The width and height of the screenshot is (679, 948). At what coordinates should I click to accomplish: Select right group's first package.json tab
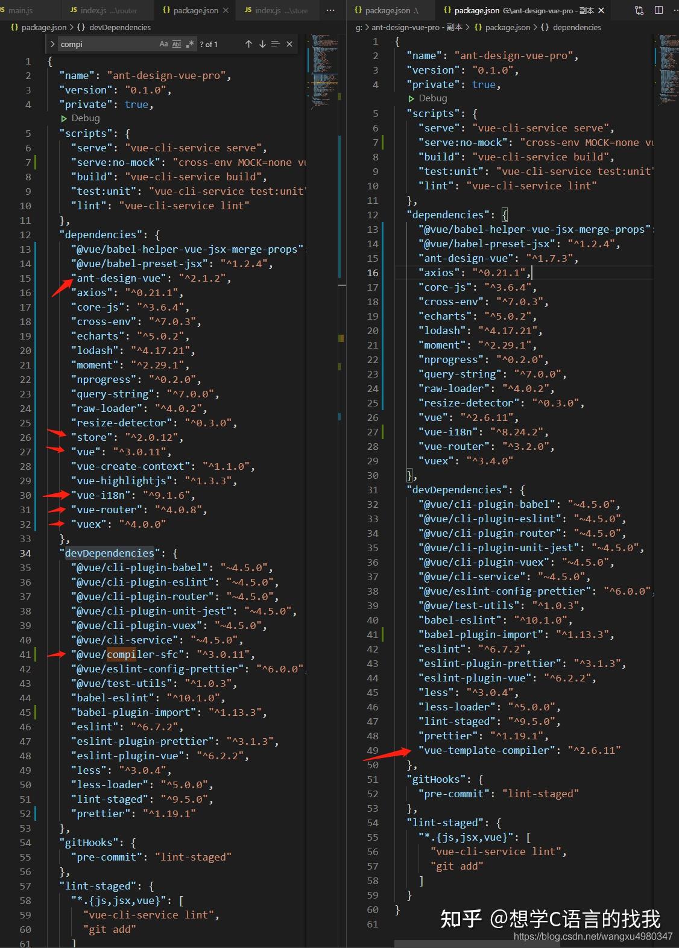(x=391, y=10)
